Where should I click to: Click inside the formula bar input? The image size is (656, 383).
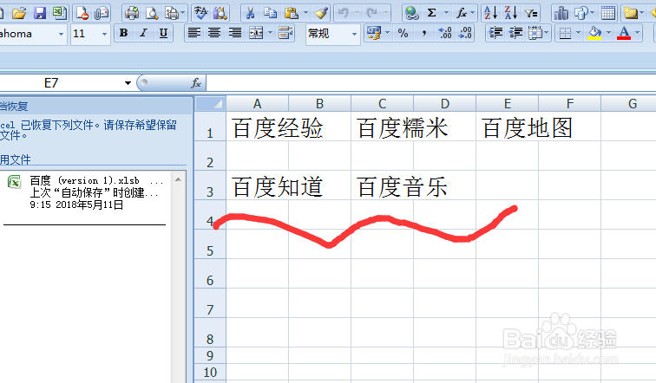tap(431, 83)
